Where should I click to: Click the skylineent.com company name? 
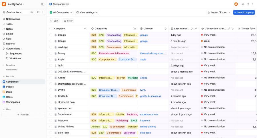[x=66, y=102]
